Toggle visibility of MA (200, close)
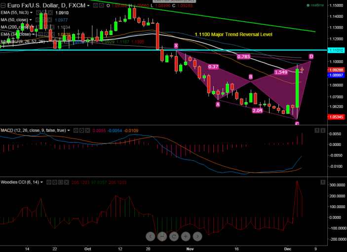This screenshot has width=347, height=252. 40,27
